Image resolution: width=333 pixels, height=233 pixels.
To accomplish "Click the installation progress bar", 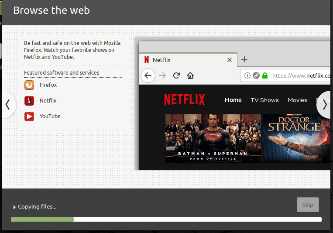I will coord(166,219).
